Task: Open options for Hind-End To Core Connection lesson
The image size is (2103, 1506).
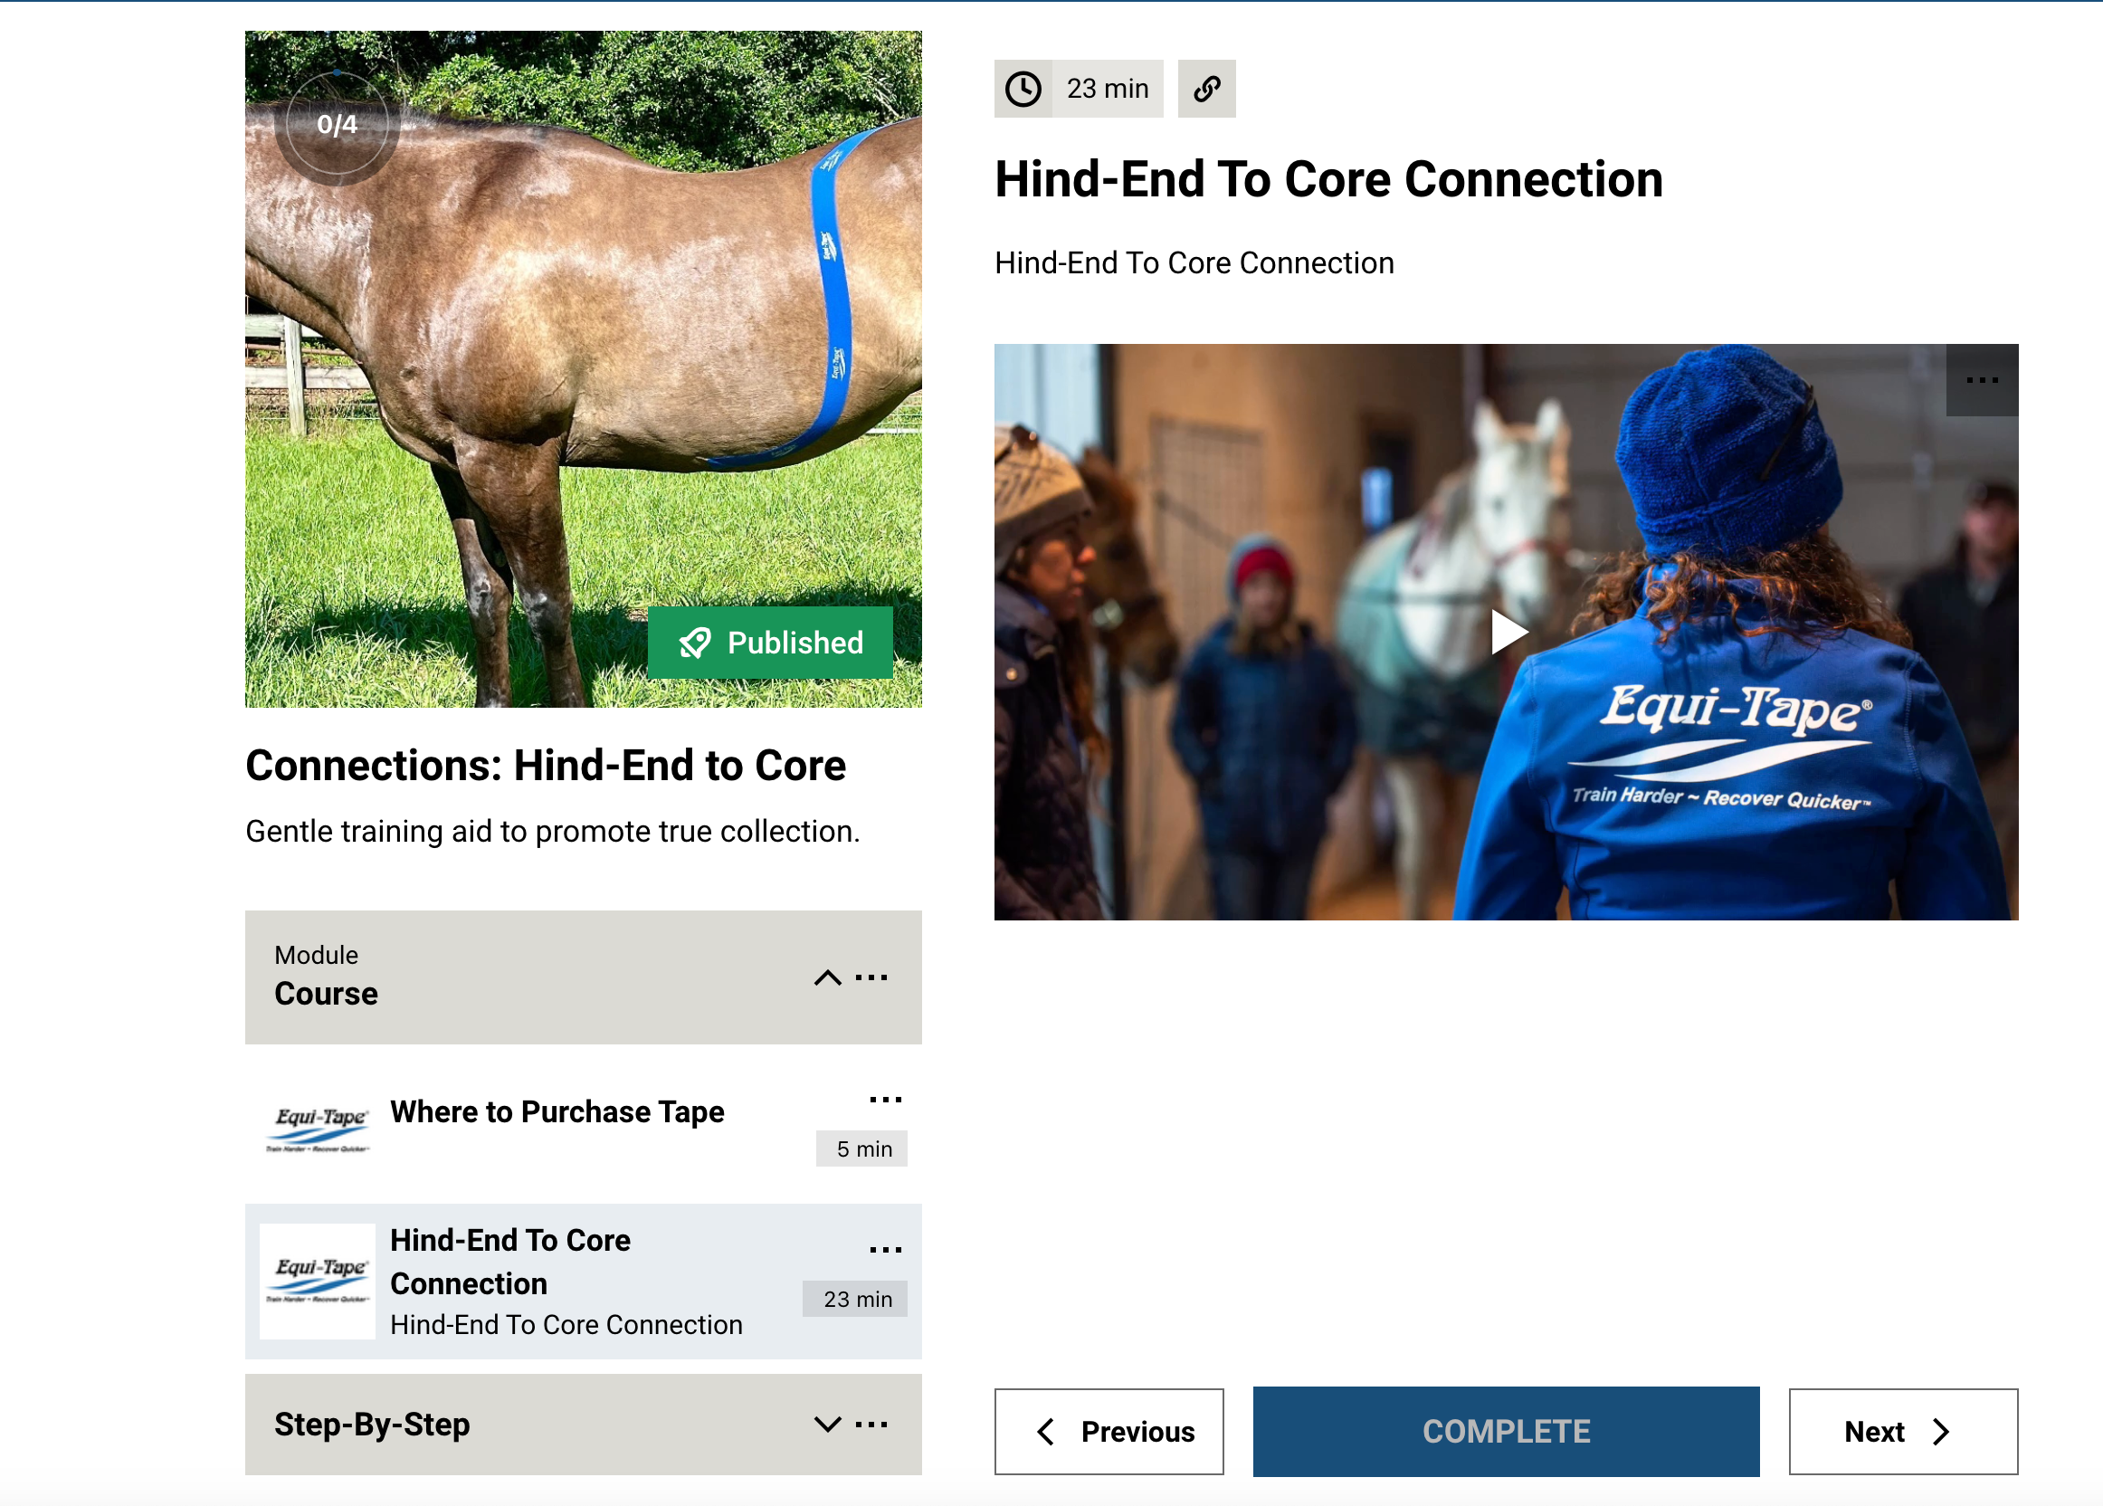Action: [886, 1250]
